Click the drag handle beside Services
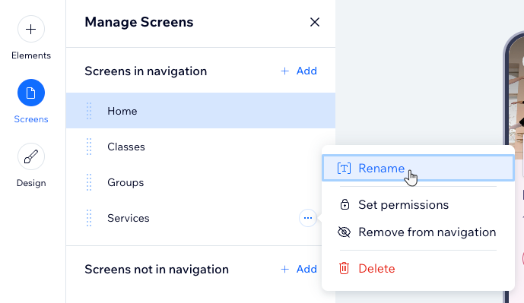Screen dimensions: 524x303 [x=89, y=218]
